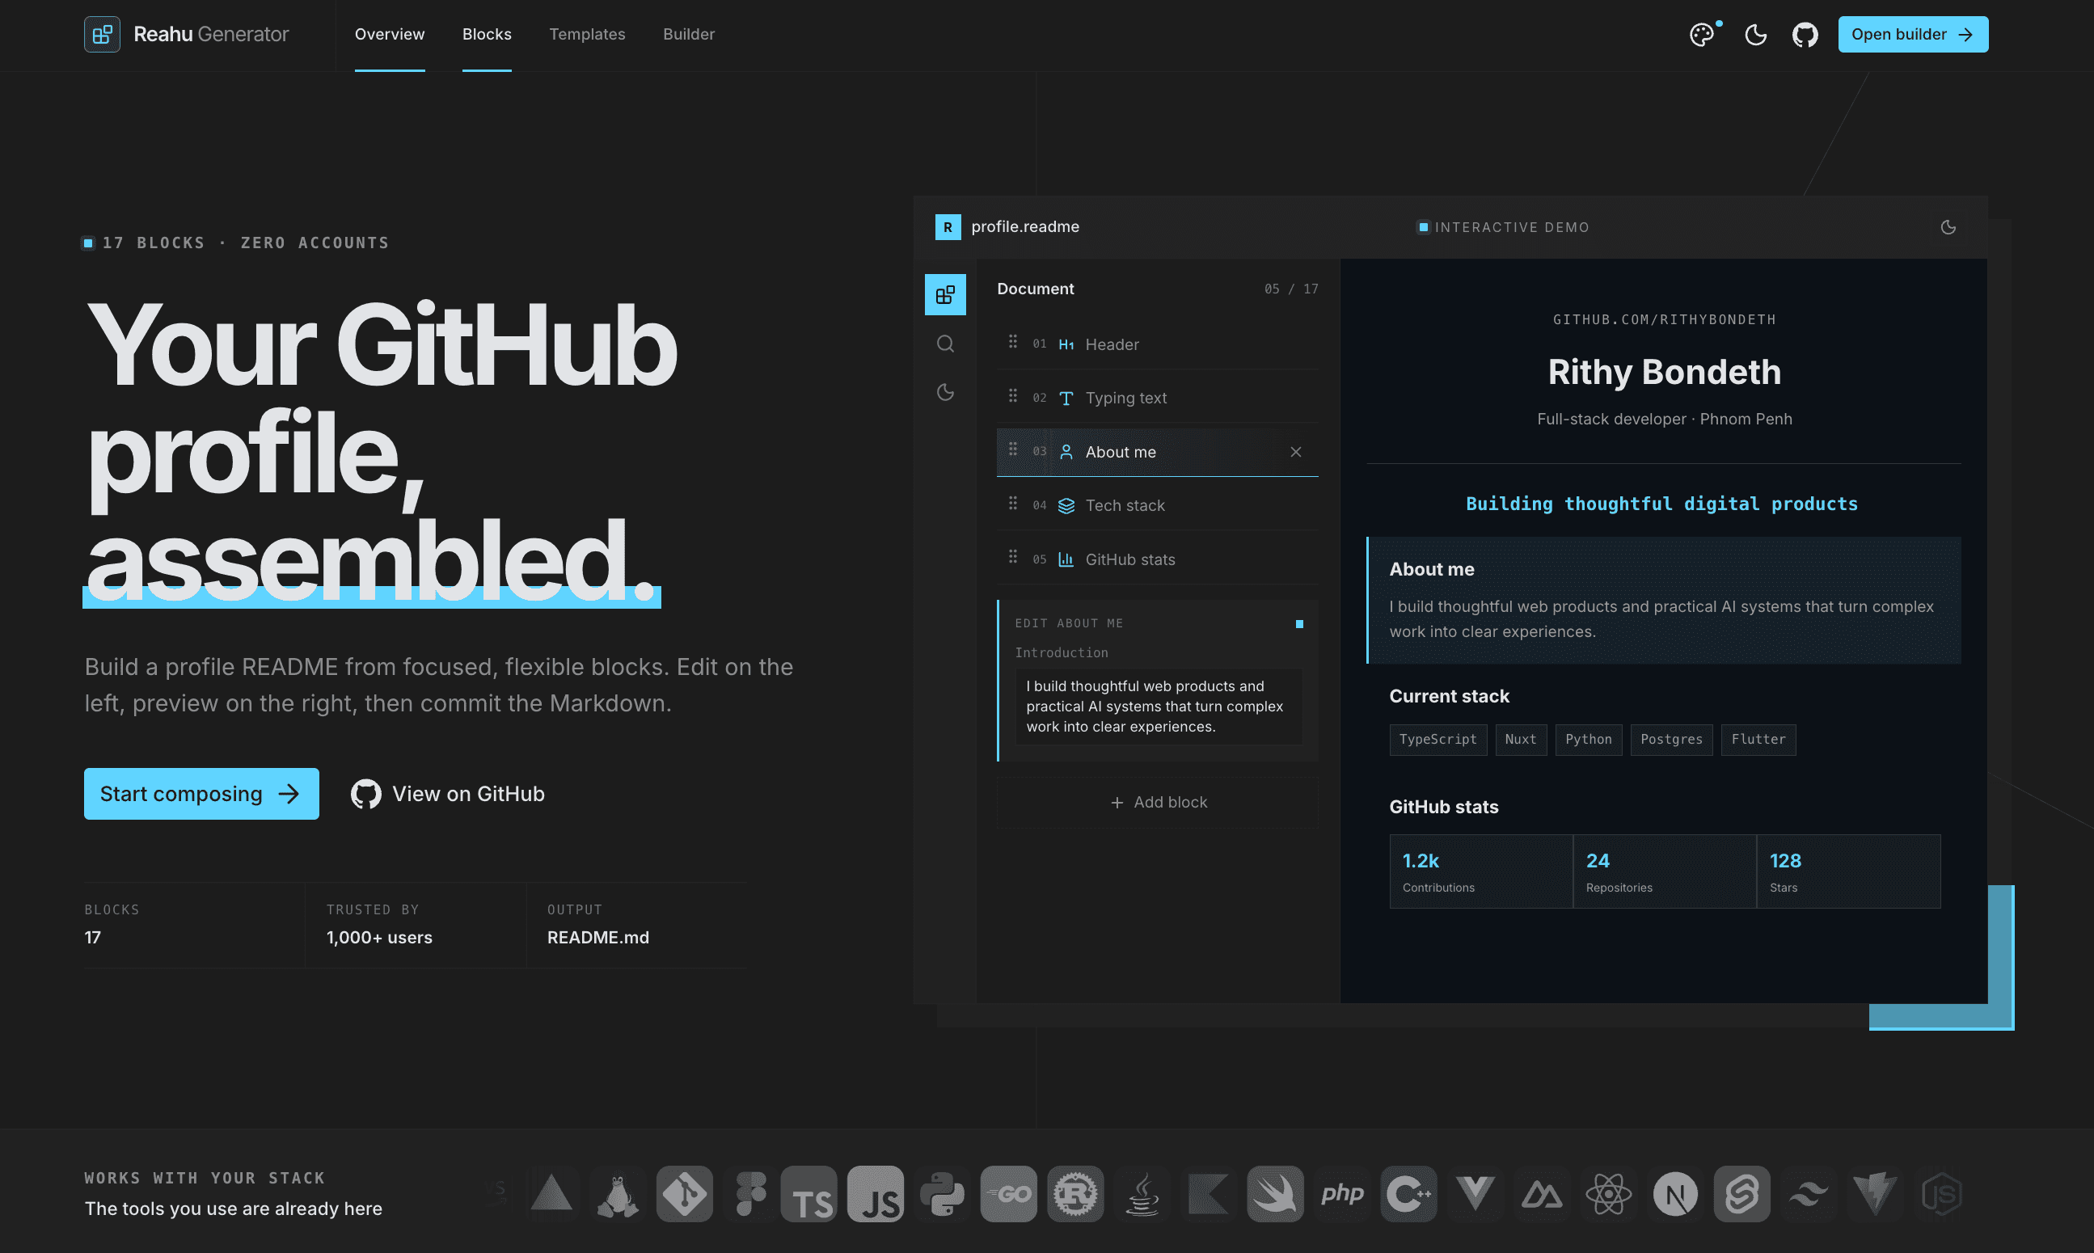Click the Svelte stack icon
Viewport: 2094px width, 1253px height.
click(x=1742, y=1194)
